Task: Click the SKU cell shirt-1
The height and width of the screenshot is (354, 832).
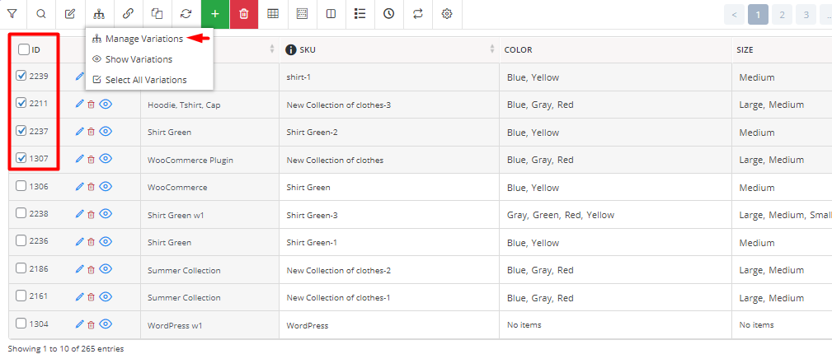Action: tap(298, 77)
